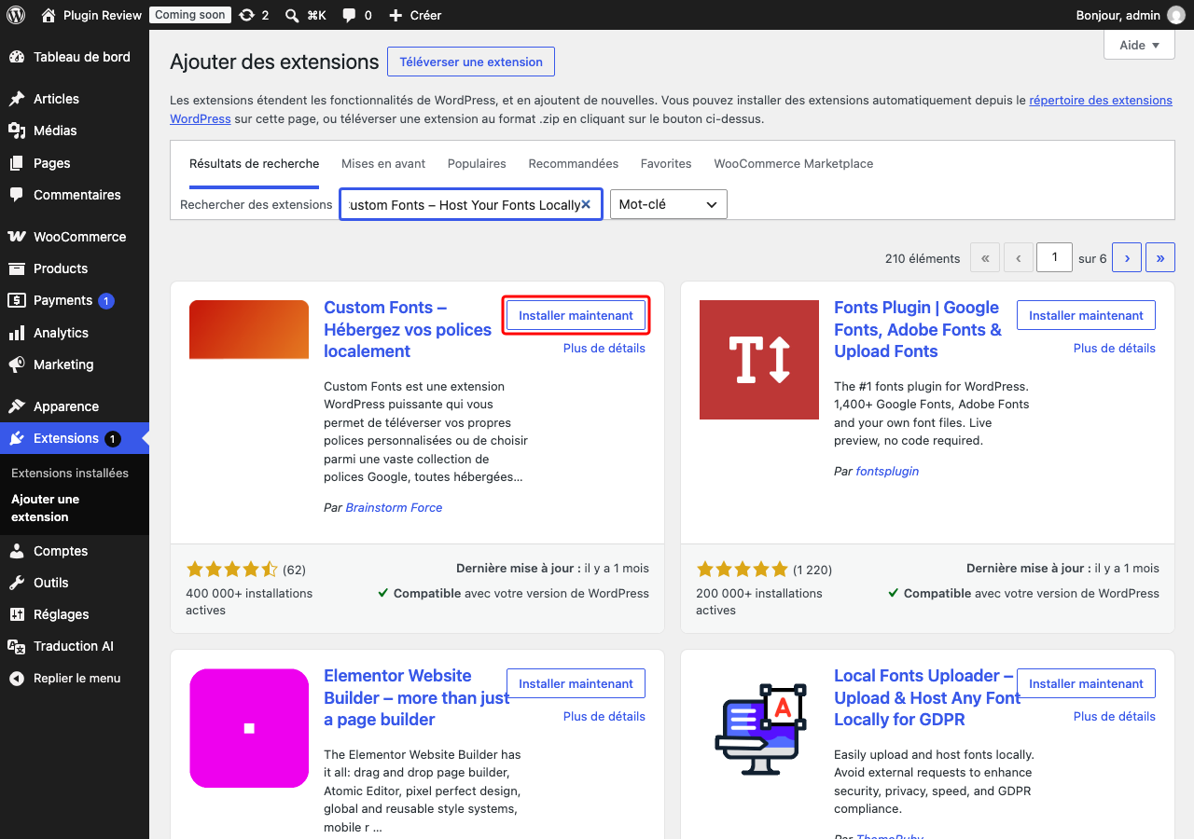Click the fontsplugin author link
This screenshot has width=1194, height=839.
click(887, 471)
